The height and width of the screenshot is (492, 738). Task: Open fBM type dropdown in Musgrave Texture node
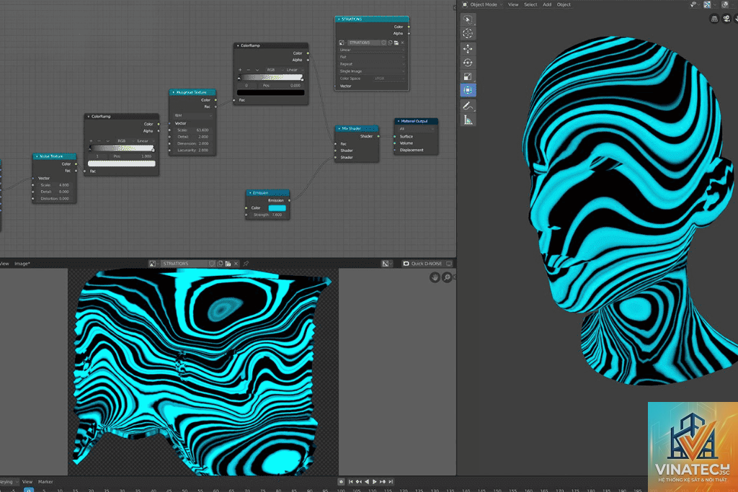pyautogui.click(x=192, y=115)
